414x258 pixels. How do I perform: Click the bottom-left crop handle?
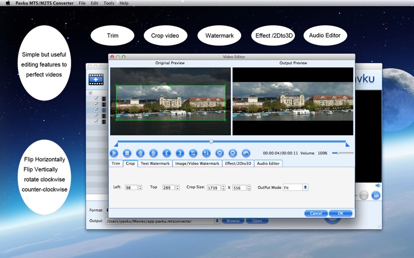[x=116, y=120]
